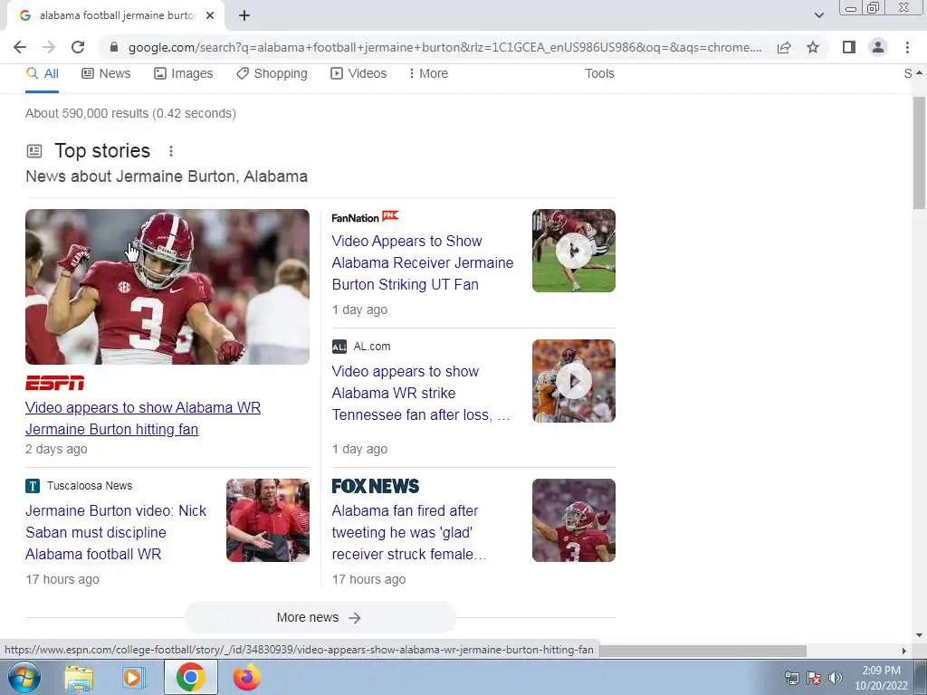Open Top stories three-dot options
The height and width of the screenshot is (695, 927).
coord(171,151)
